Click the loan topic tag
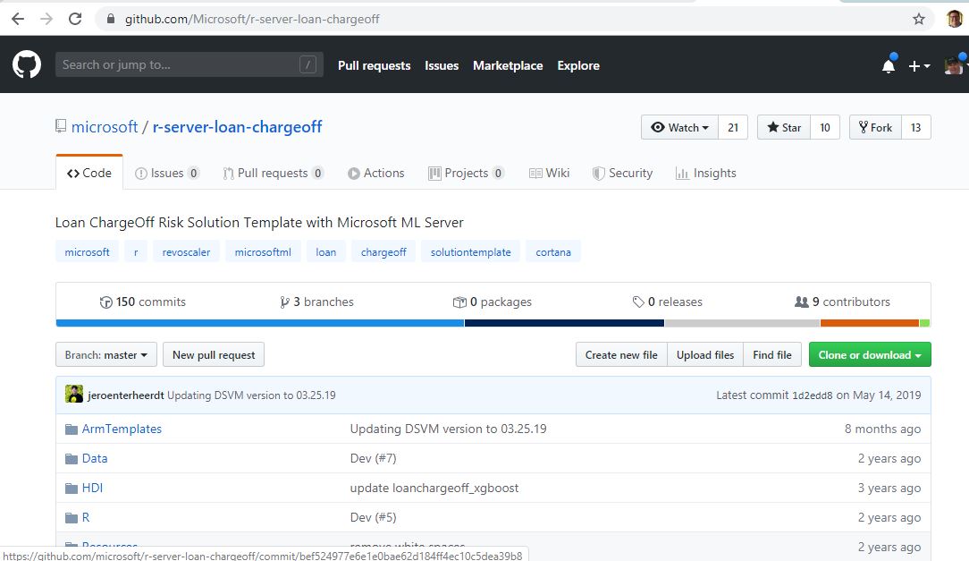Image resolution: width=969 pixels, height=561 pixels. (325, 251)
